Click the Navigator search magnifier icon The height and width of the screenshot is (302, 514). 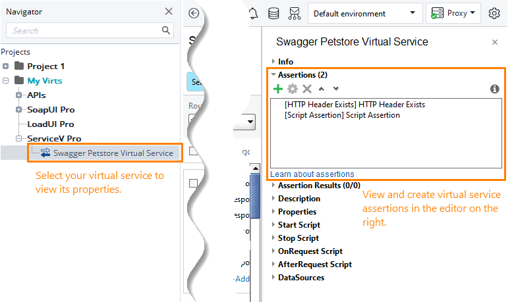pos(166,30)
